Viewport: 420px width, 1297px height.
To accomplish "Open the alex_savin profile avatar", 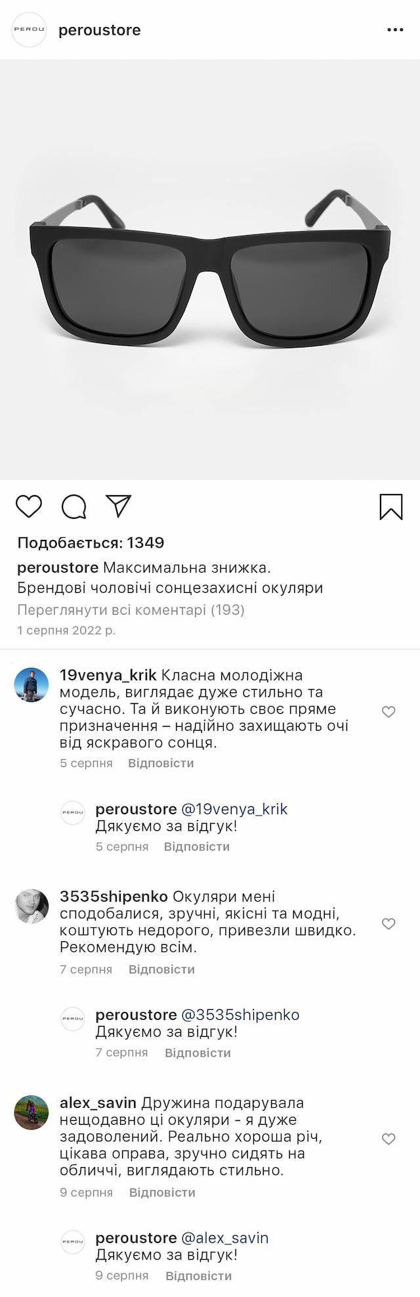I will (31, 1112).
